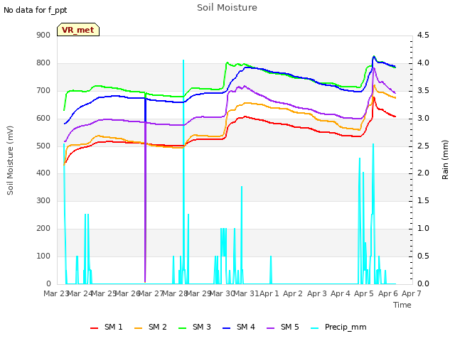The image size is (455, 341).
Task: Click the 500 left axis value
Action: pyautogui.click(x=43, y=146)
